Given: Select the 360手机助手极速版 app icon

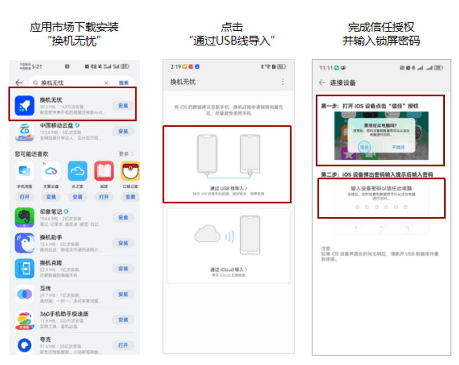Looking at the screenshot, I should click(x=24, y=320).
